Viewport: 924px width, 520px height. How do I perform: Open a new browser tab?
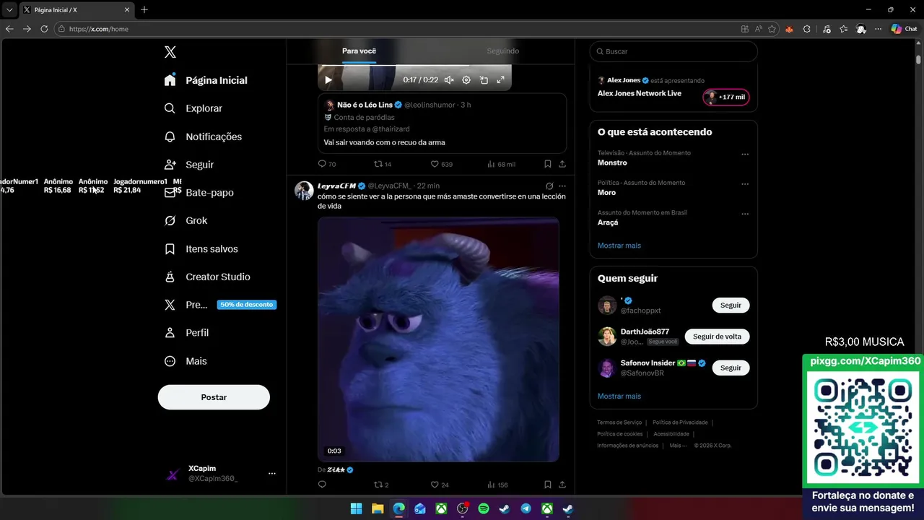coord(144,9)
